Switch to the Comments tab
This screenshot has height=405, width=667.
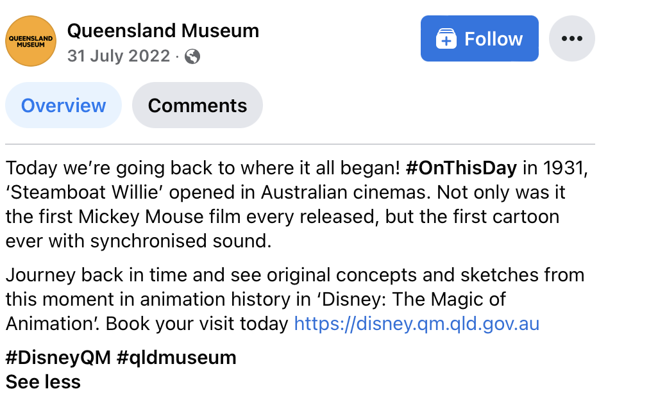pyautogui.click(x=197, y=105)
